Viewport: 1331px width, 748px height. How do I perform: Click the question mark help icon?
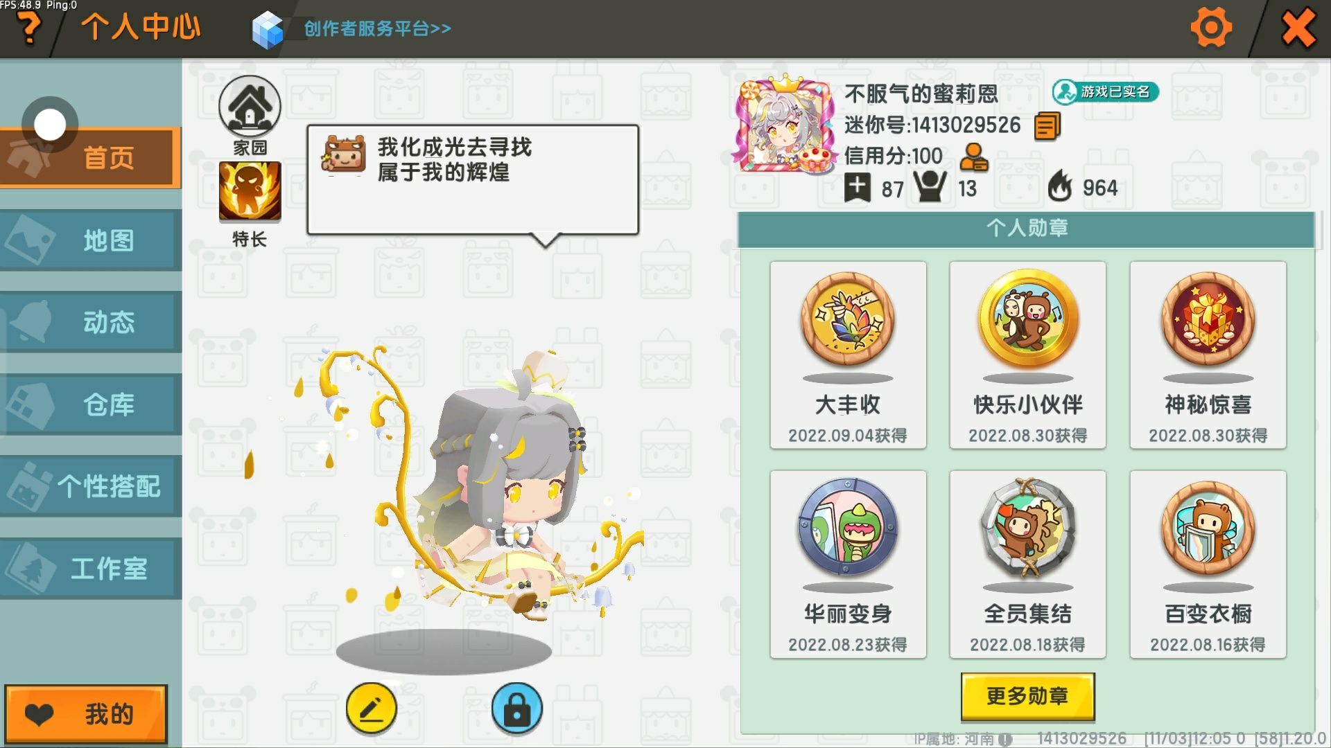pyautogui.click(x=28, y=28)
